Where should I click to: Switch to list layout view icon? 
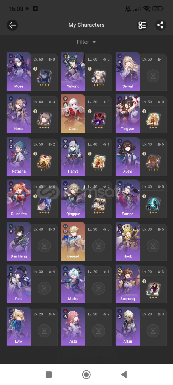[x=142, y=25]
